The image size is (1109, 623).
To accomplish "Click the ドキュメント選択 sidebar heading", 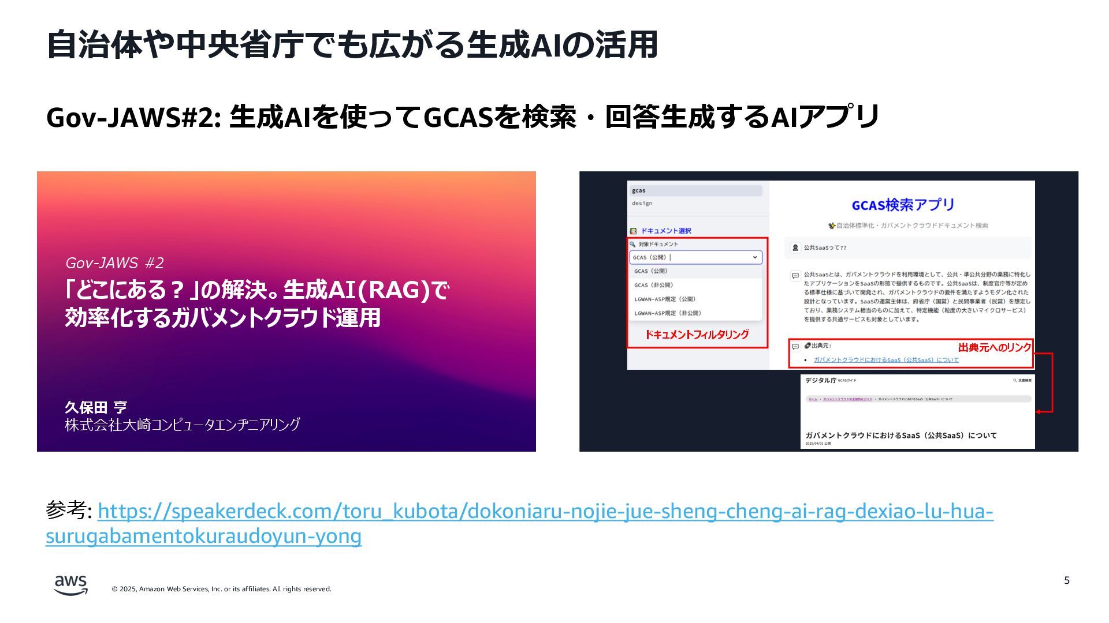I will (x=666, y=231).
